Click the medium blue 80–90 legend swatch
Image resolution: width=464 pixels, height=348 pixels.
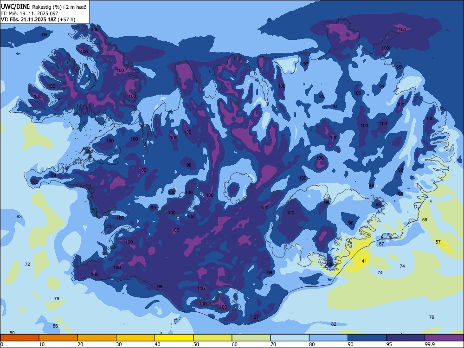point(329,338)
